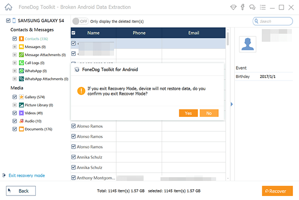Select the WhatsApp Attachments icon

point(21,79)
